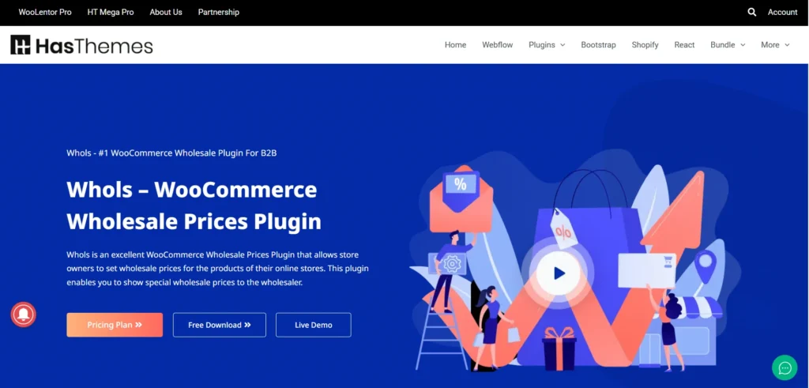The width and height of the screenshot is (809, 388).
Task: Select Webflow in main navigation
Action: point(498,45)
